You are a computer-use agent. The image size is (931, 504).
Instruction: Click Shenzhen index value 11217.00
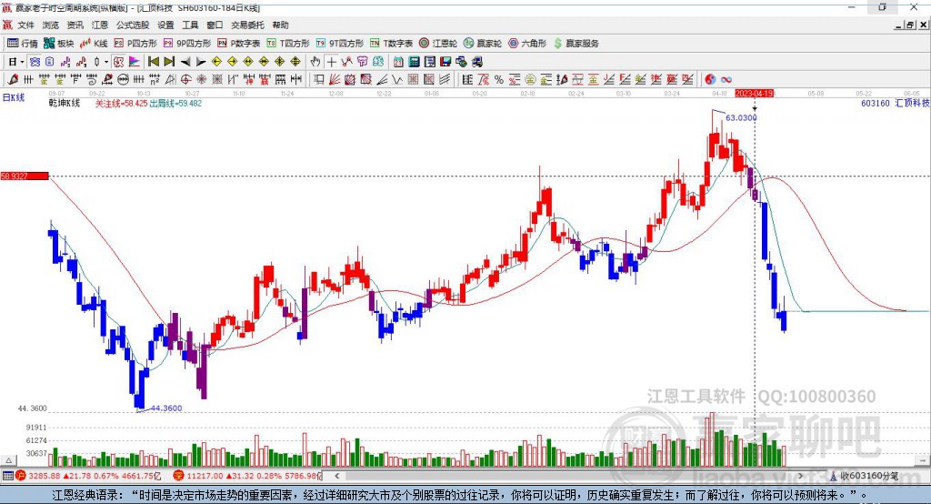coord(205,476)
